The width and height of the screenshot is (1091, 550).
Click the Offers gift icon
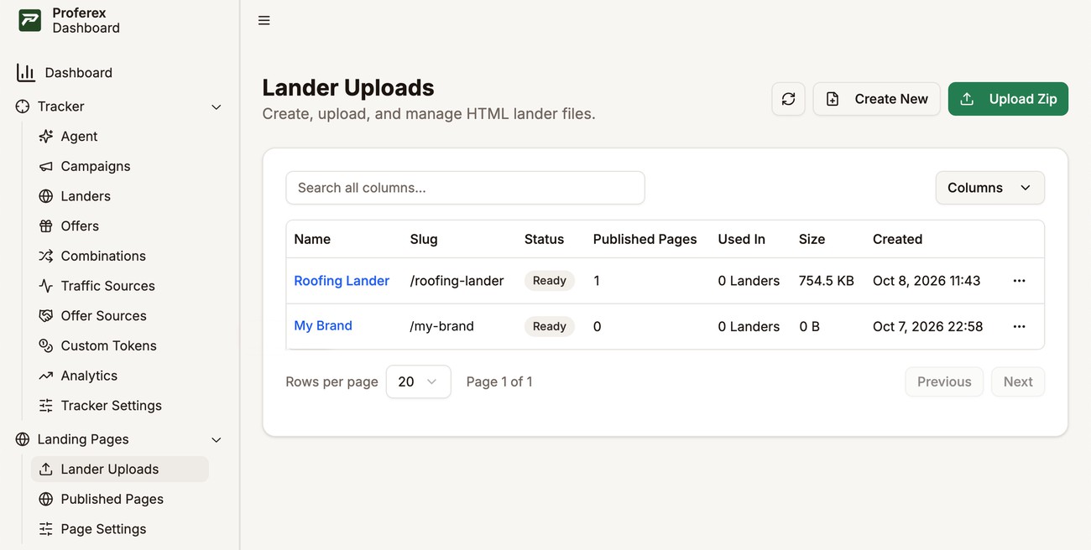point(46,226)
